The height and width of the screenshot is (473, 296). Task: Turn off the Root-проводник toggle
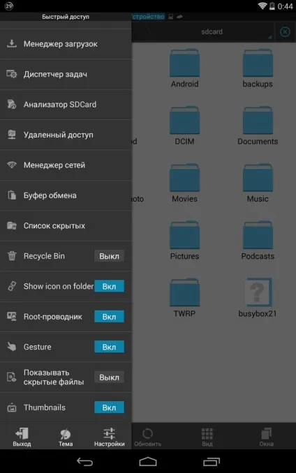109,317
